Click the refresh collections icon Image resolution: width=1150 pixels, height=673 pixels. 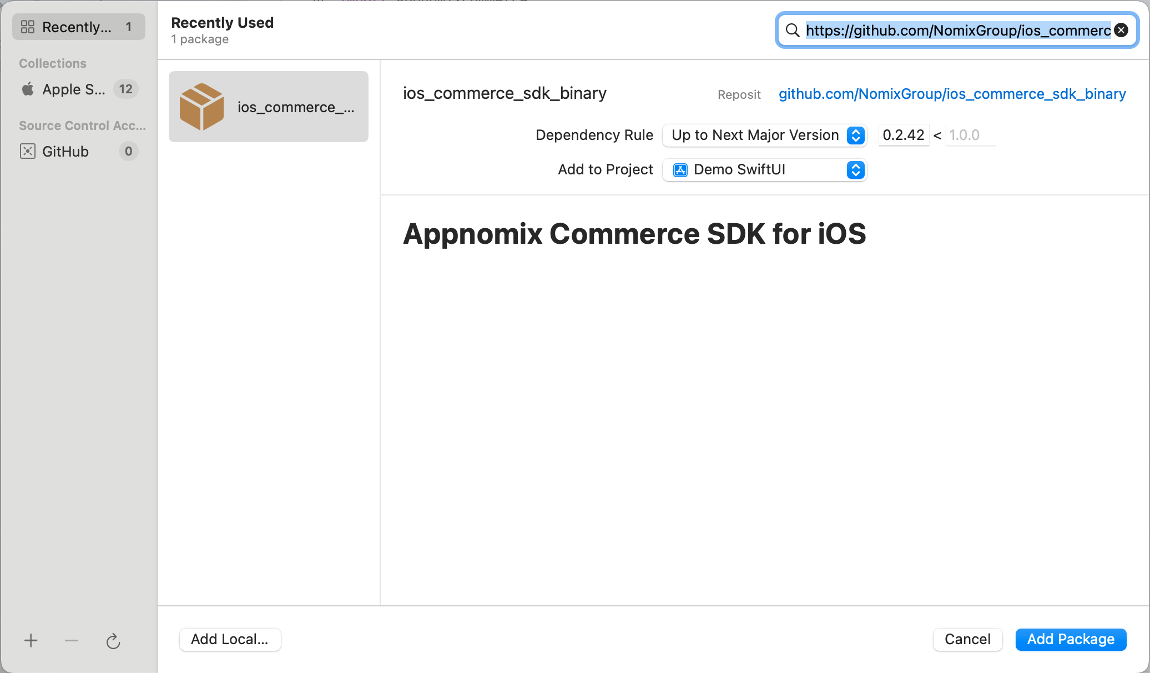click(x=113, y=641)
